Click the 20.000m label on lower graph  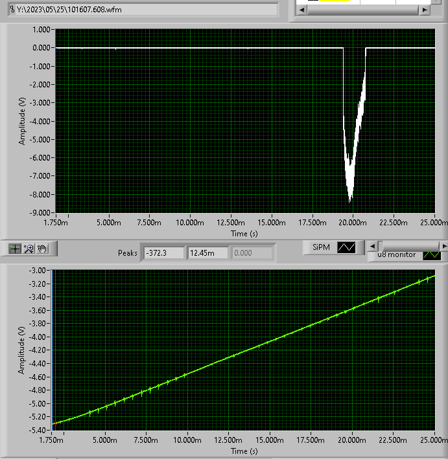coord(352,440)
